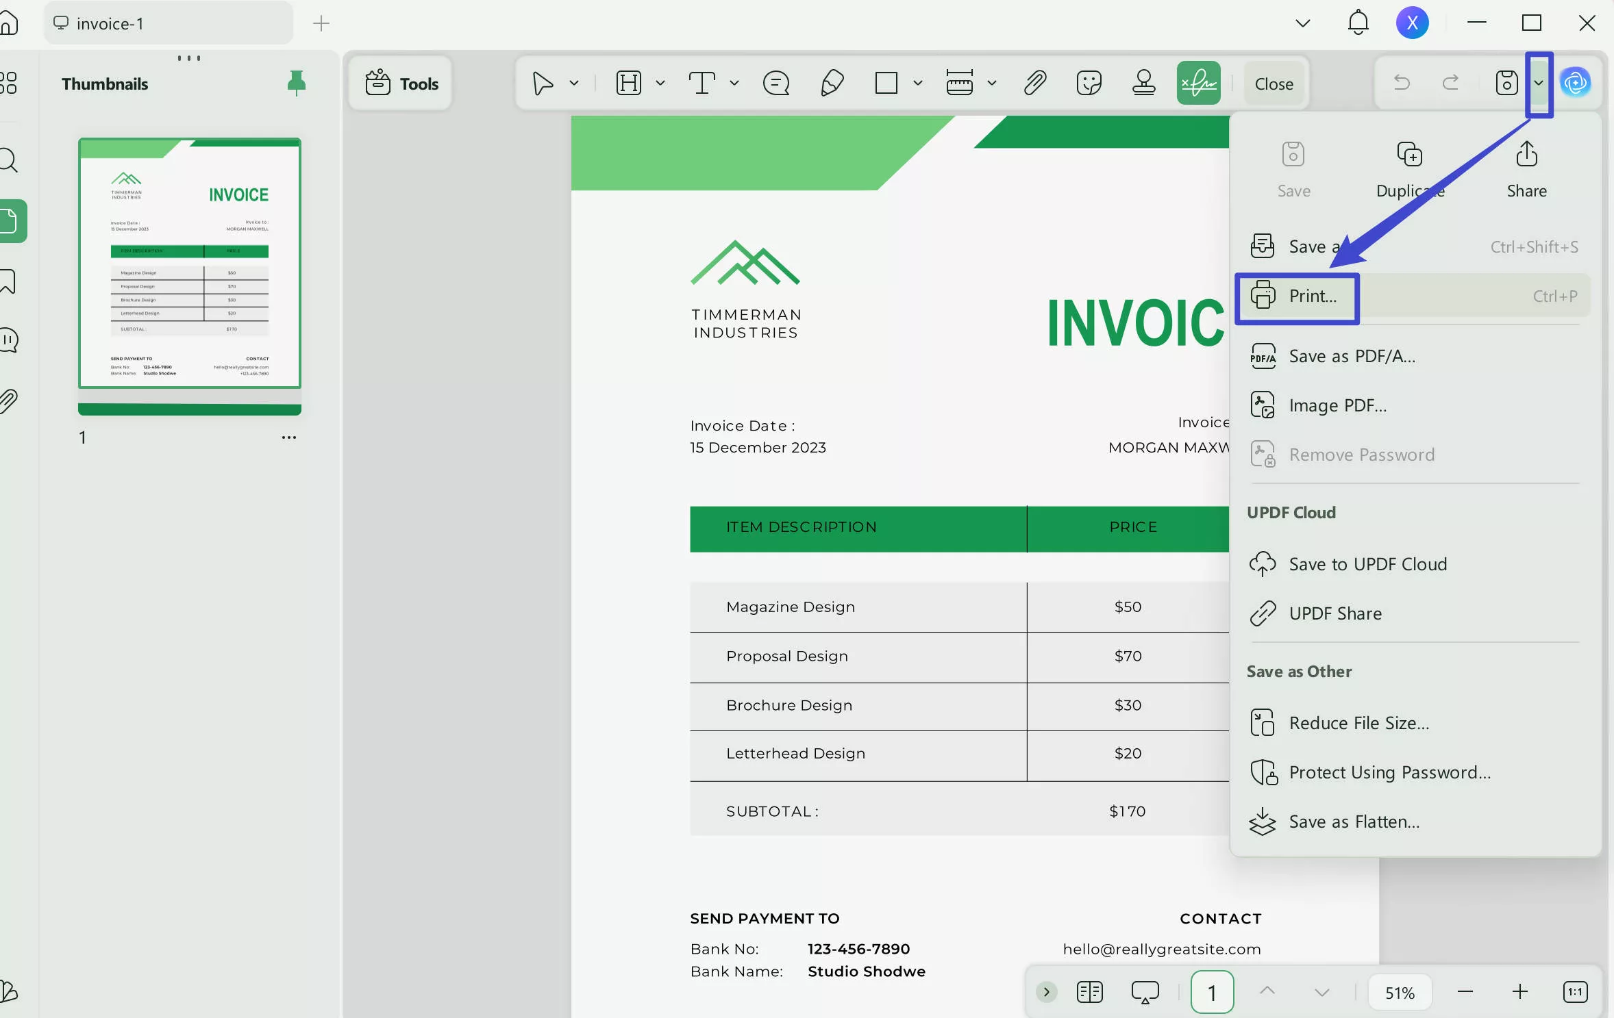1614x1018 pixels.
Task: Open the Tools panel
Action: [401, 83]
